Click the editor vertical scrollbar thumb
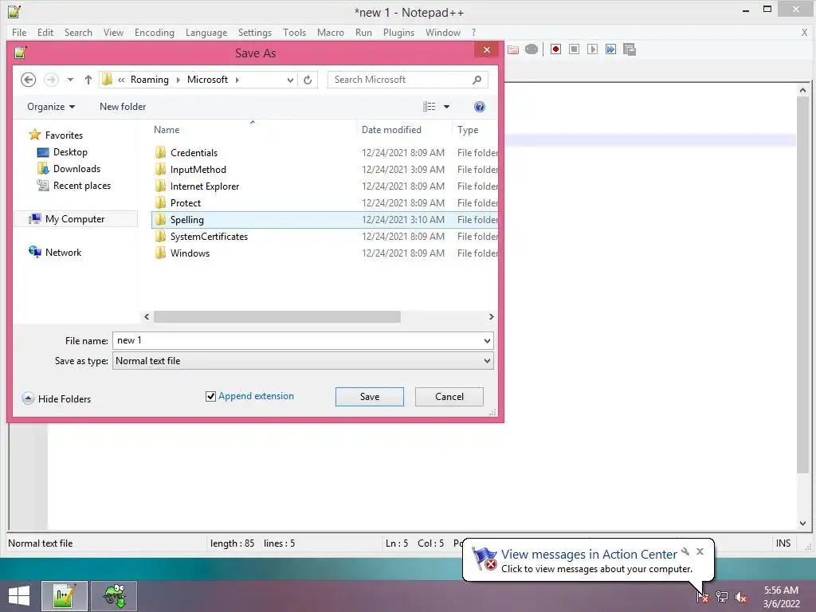 (x=802, y=284)
